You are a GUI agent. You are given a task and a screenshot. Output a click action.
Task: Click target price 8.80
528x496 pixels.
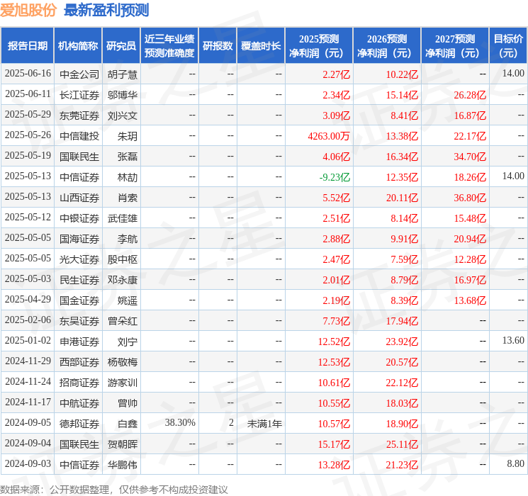pyautogui.click(x=515, y=463)
